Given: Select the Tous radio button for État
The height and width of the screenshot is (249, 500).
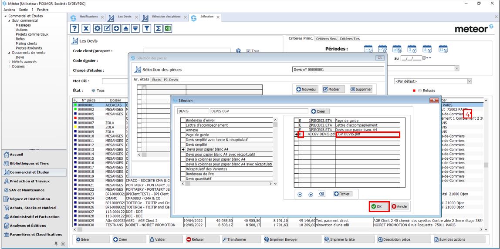Looking at the screenshot, I should tap(94, 91).
